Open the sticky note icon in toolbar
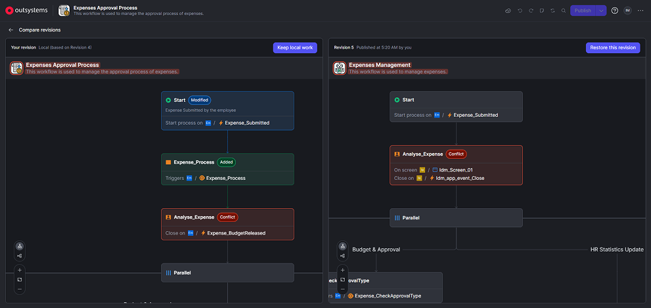The height and width of the screenshot is (308, 651). click(x=542, y=11)
